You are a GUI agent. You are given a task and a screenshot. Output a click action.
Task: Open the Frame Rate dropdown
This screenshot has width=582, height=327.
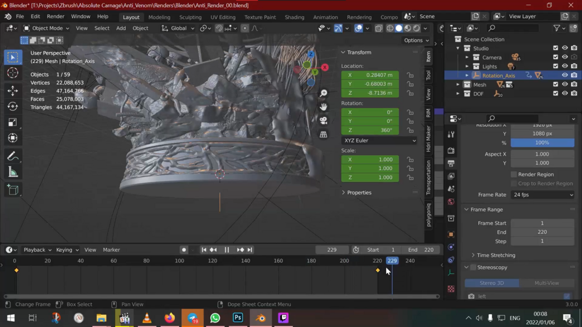click(x=542, y=195)
